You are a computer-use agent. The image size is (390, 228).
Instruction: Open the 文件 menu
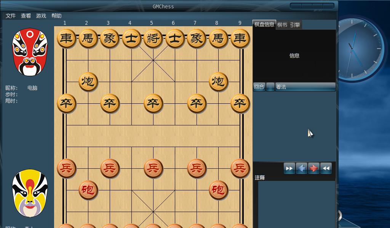(x=11, y=16)
